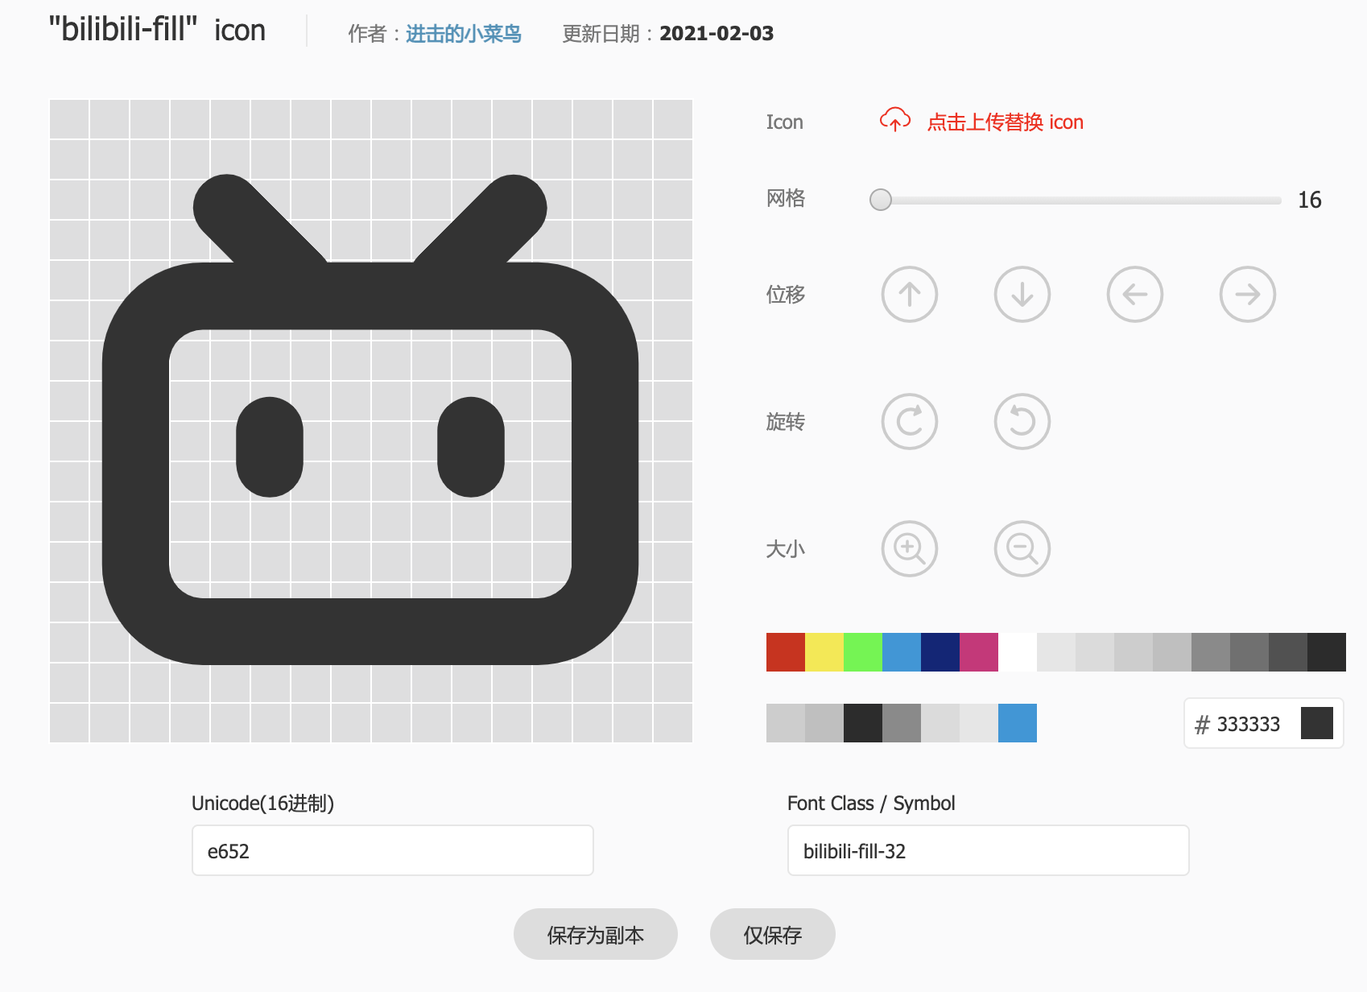Click the cloud upload icon
1367x992 pixels.
click(894, 120)
